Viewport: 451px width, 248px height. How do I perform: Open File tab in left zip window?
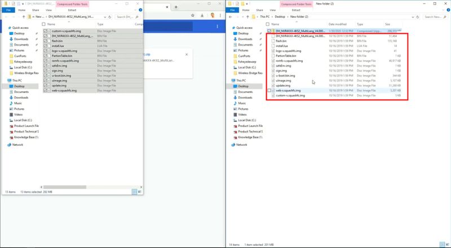8,10
